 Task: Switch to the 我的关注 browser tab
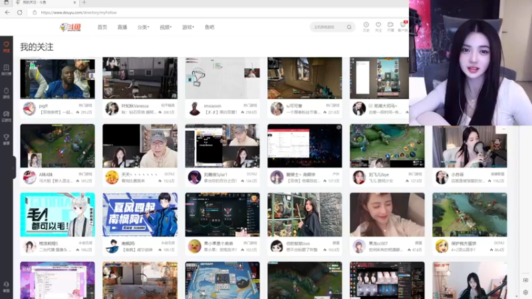pyautogui.click(x=45, y=3)
